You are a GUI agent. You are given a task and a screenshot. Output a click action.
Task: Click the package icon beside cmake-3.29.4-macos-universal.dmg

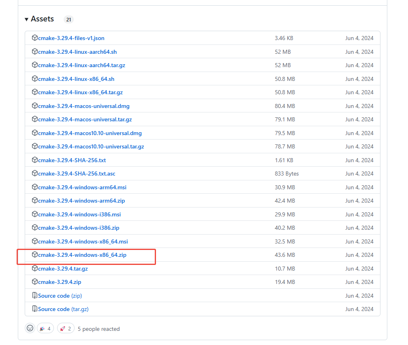35,106
